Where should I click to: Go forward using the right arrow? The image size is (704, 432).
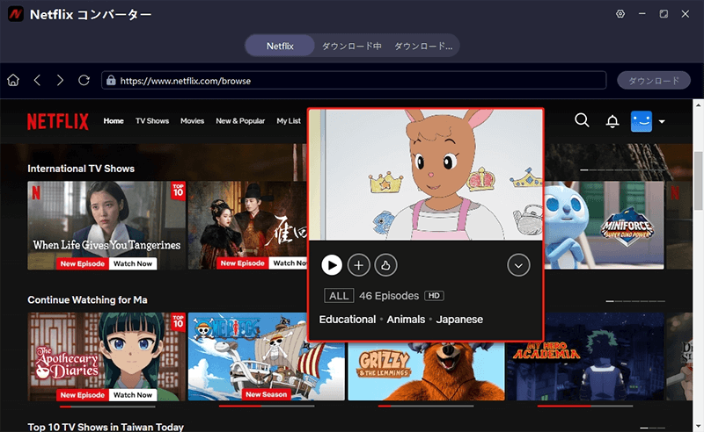[x=60, y=81]
